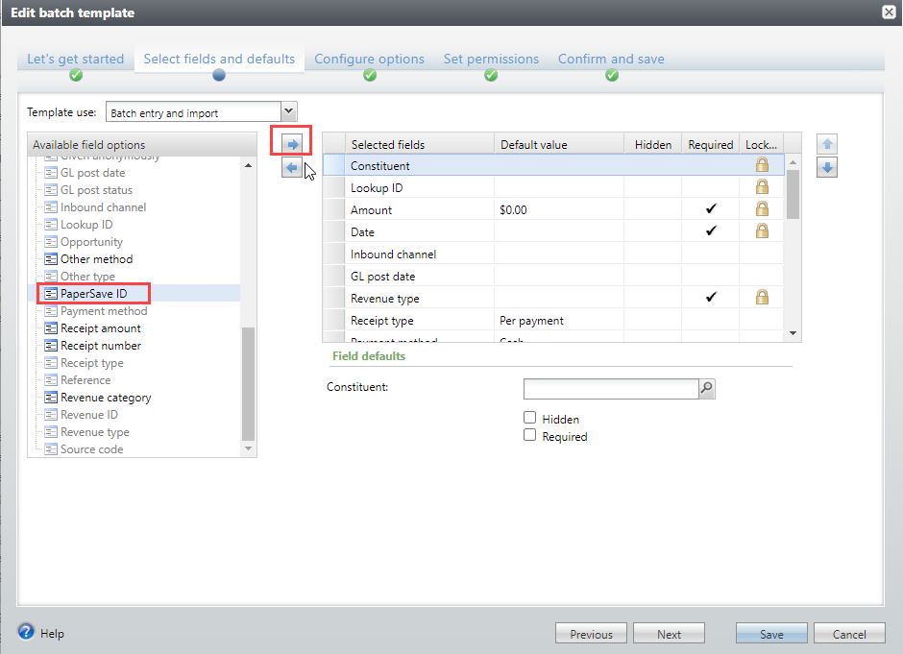Go to Set permissions tab
Viewport: 903px width, 654px height.
(491, 60)
